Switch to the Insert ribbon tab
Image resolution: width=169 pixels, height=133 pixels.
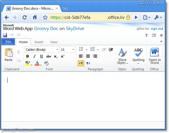(39, 42)
